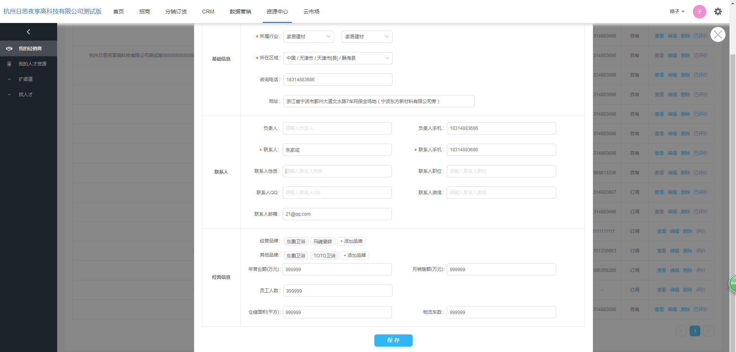
Task: Open the settings gear icon
Action: pos(718,11)
